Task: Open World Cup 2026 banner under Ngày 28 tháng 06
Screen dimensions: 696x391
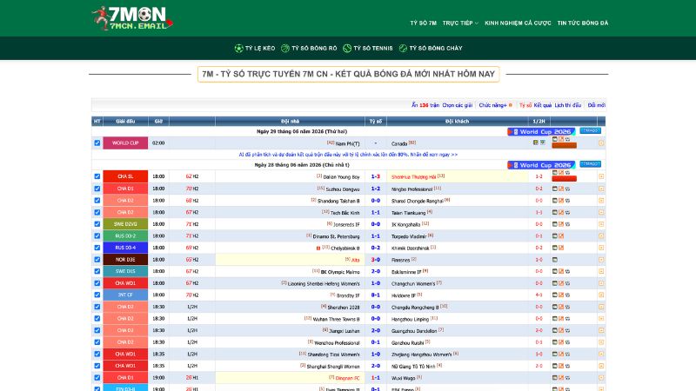Action: [541, 165]
